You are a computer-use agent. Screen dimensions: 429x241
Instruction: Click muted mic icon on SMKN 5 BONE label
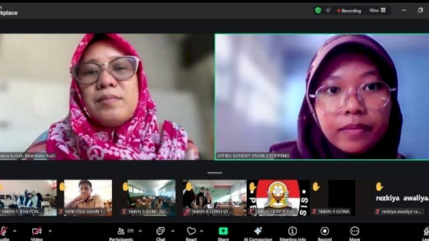(x=124, y=212)
